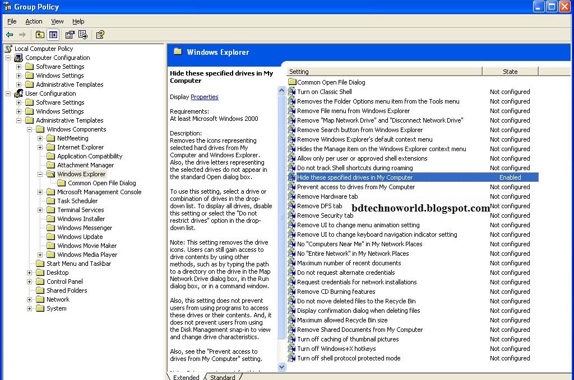Expand the System node
Viewport: 574px width, 380px height.
[30, 308]
